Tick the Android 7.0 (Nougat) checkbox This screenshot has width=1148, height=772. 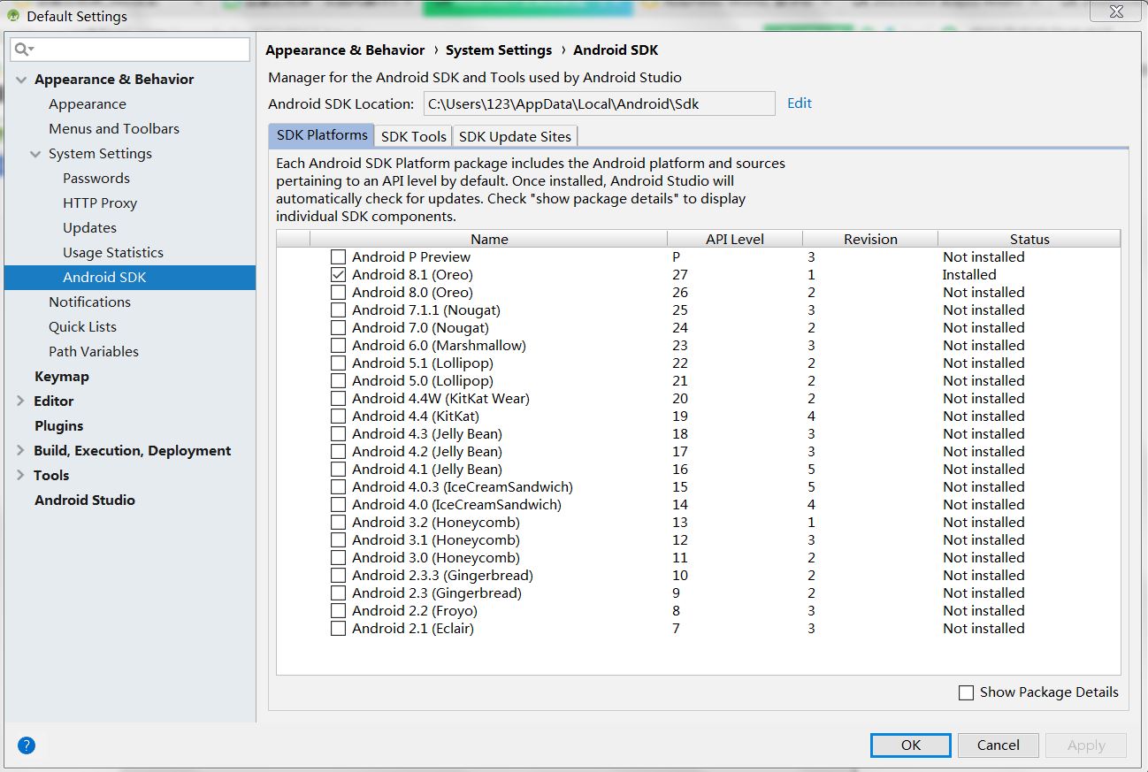[x=338, y=328]
